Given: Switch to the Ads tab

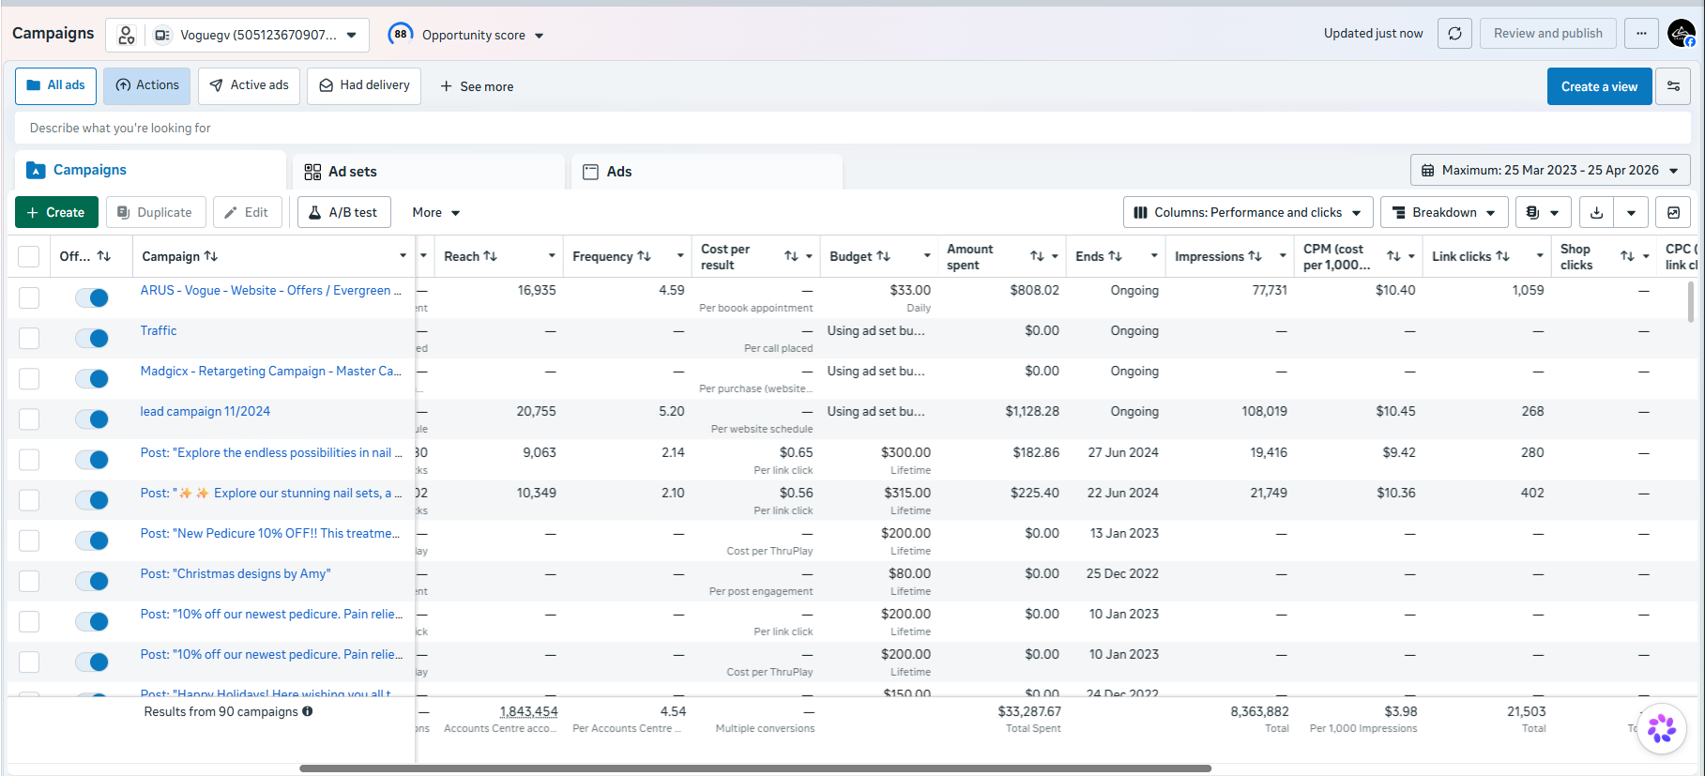Looking at the screenshot, I should tap(707, 172).
